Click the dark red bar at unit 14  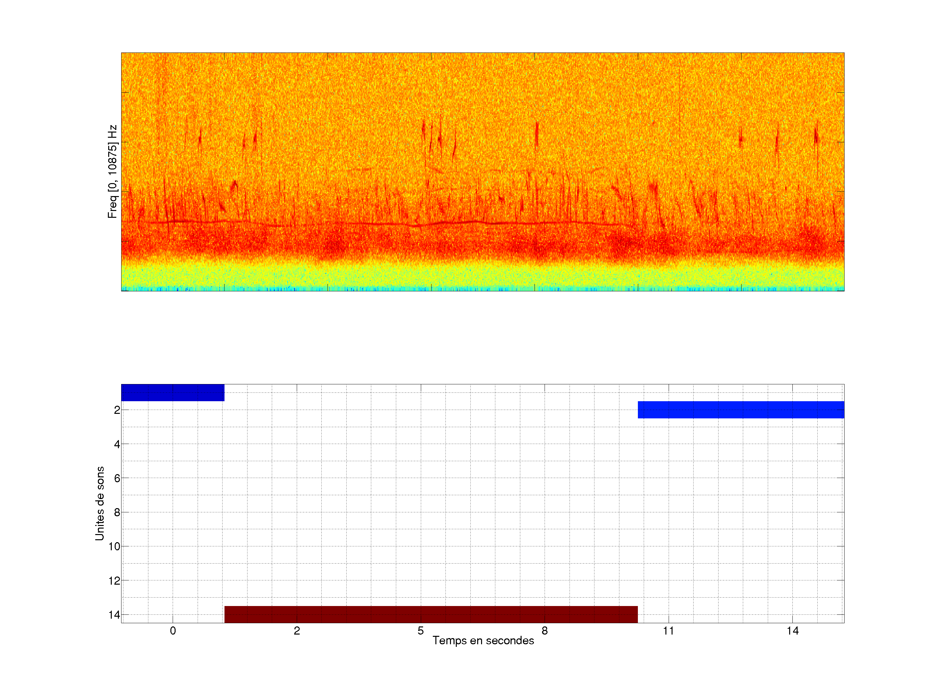click(431, 614)
